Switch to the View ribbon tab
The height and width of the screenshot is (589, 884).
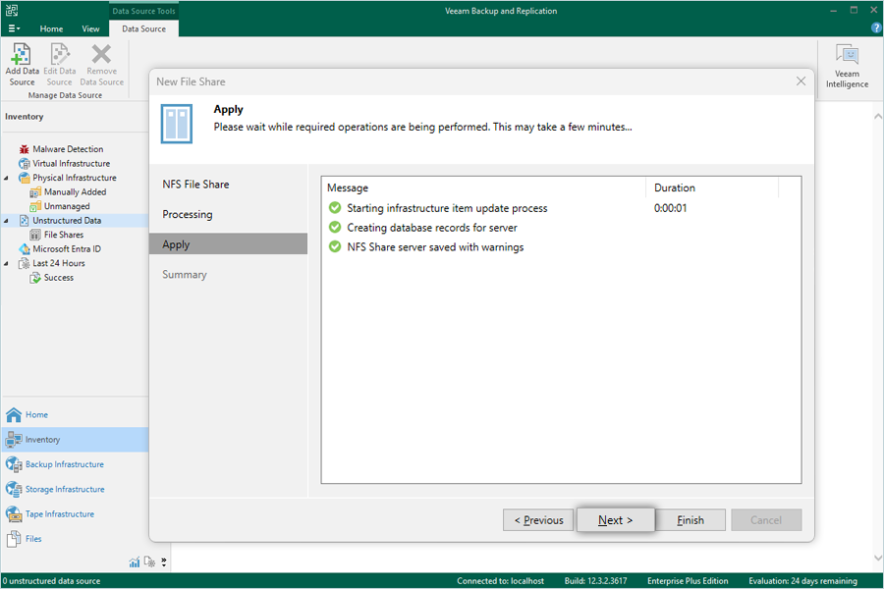point(90,28)
